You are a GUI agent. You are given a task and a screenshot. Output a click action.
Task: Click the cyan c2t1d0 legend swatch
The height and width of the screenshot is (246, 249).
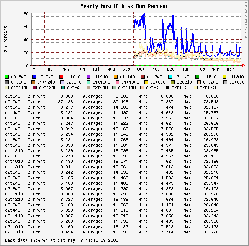[x=170, y=77]
